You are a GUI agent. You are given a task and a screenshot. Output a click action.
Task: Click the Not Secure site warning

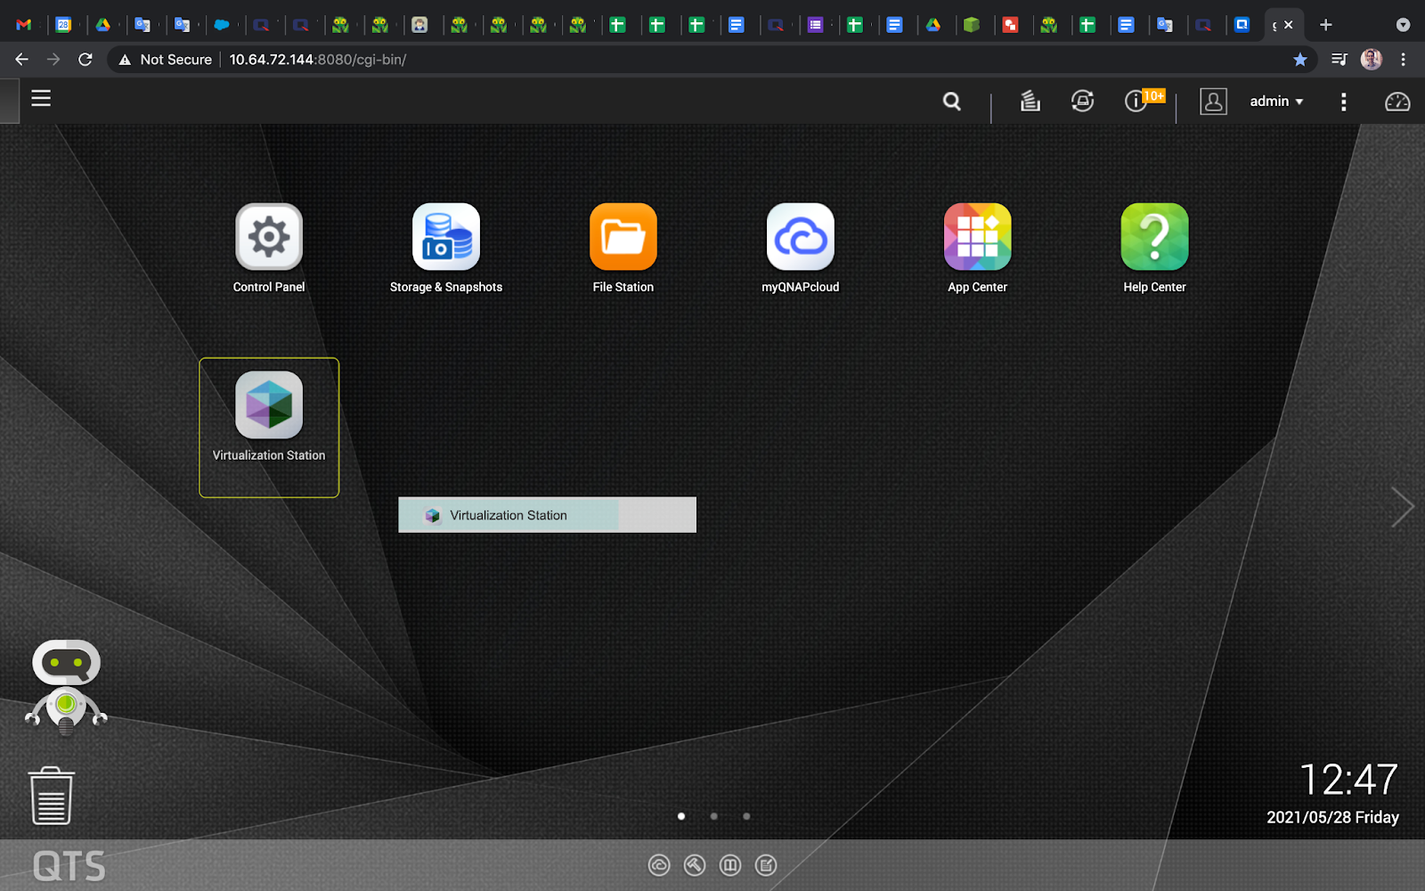[x=166, y=60]
